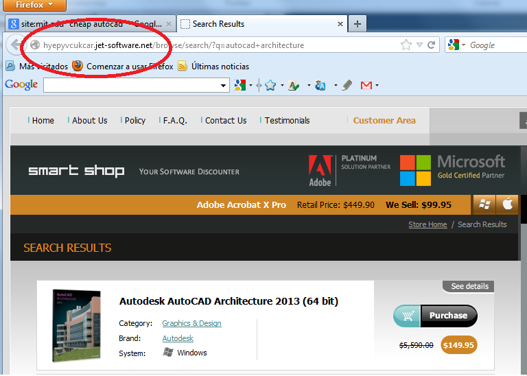Switch to the 'site:mit.edu cheap autocad' Google tab
The image size is (527, 376).
91,24
